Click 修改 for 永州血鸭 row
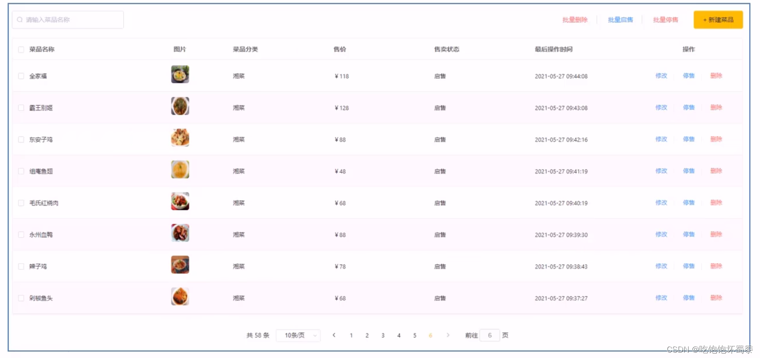Image resolution: width=760 pixels, height=358 pixels. [x=661, y=234]
